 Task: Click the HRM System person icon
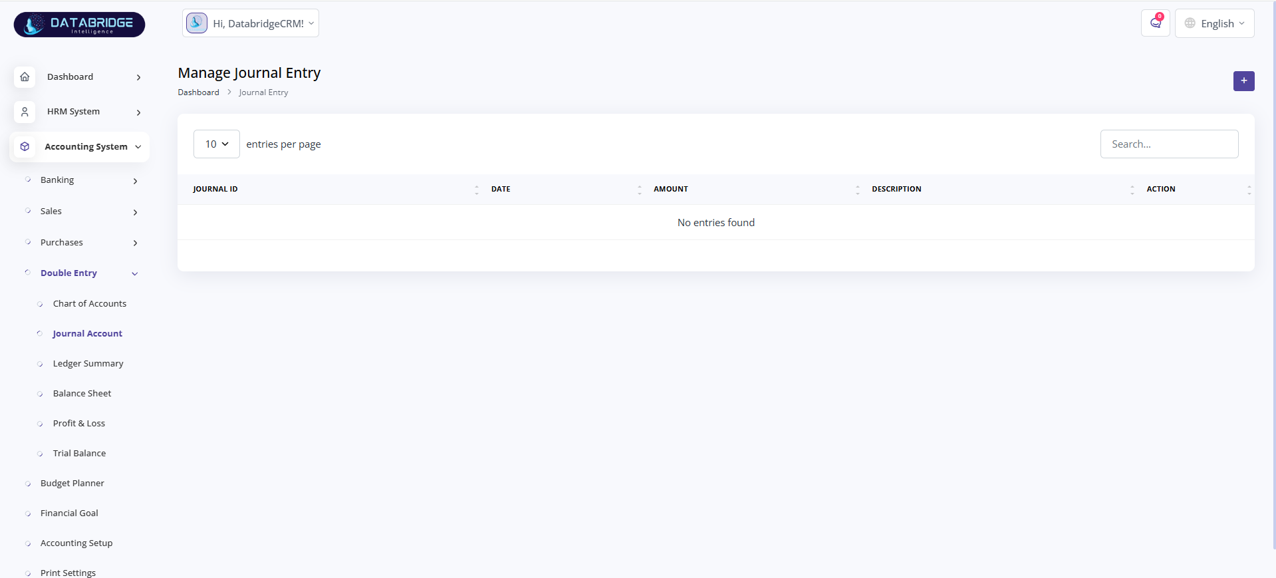click(25, 112)
